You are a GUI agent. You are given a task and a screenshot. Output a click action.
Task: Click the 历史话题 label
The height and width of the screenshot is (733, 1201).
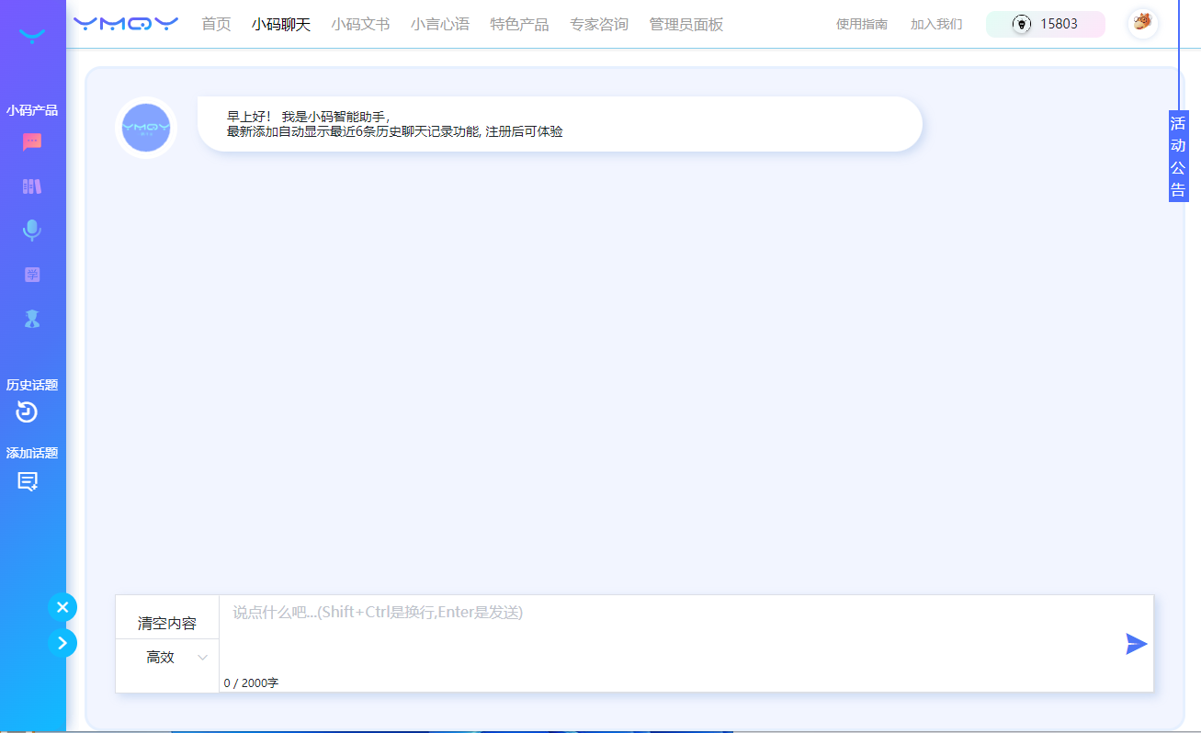[x=32, y=385]
